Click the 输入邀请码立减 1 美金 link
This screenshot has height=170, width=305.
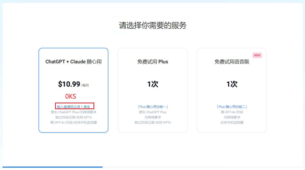coord(73,107)
